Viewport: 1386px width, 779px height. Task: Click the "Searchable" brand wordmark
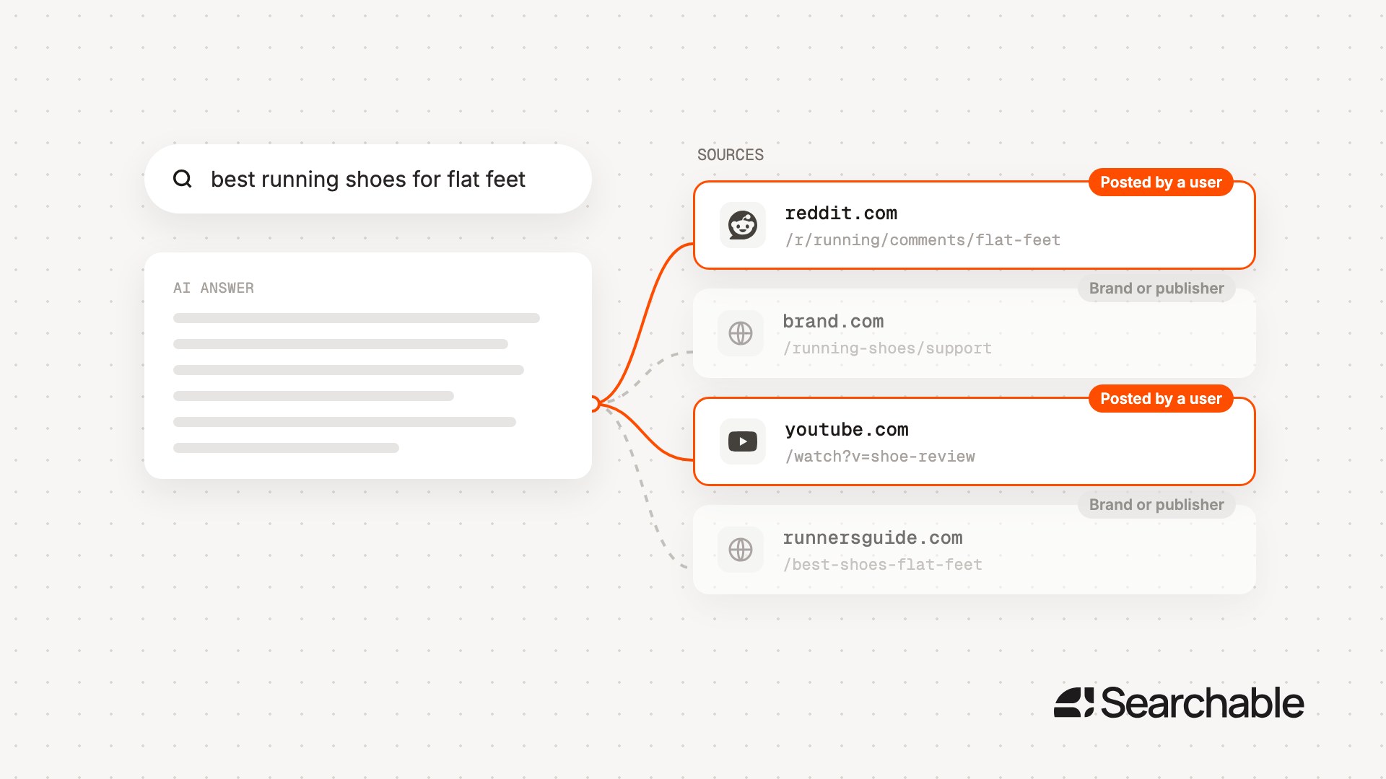click(x=1203, y=703)
